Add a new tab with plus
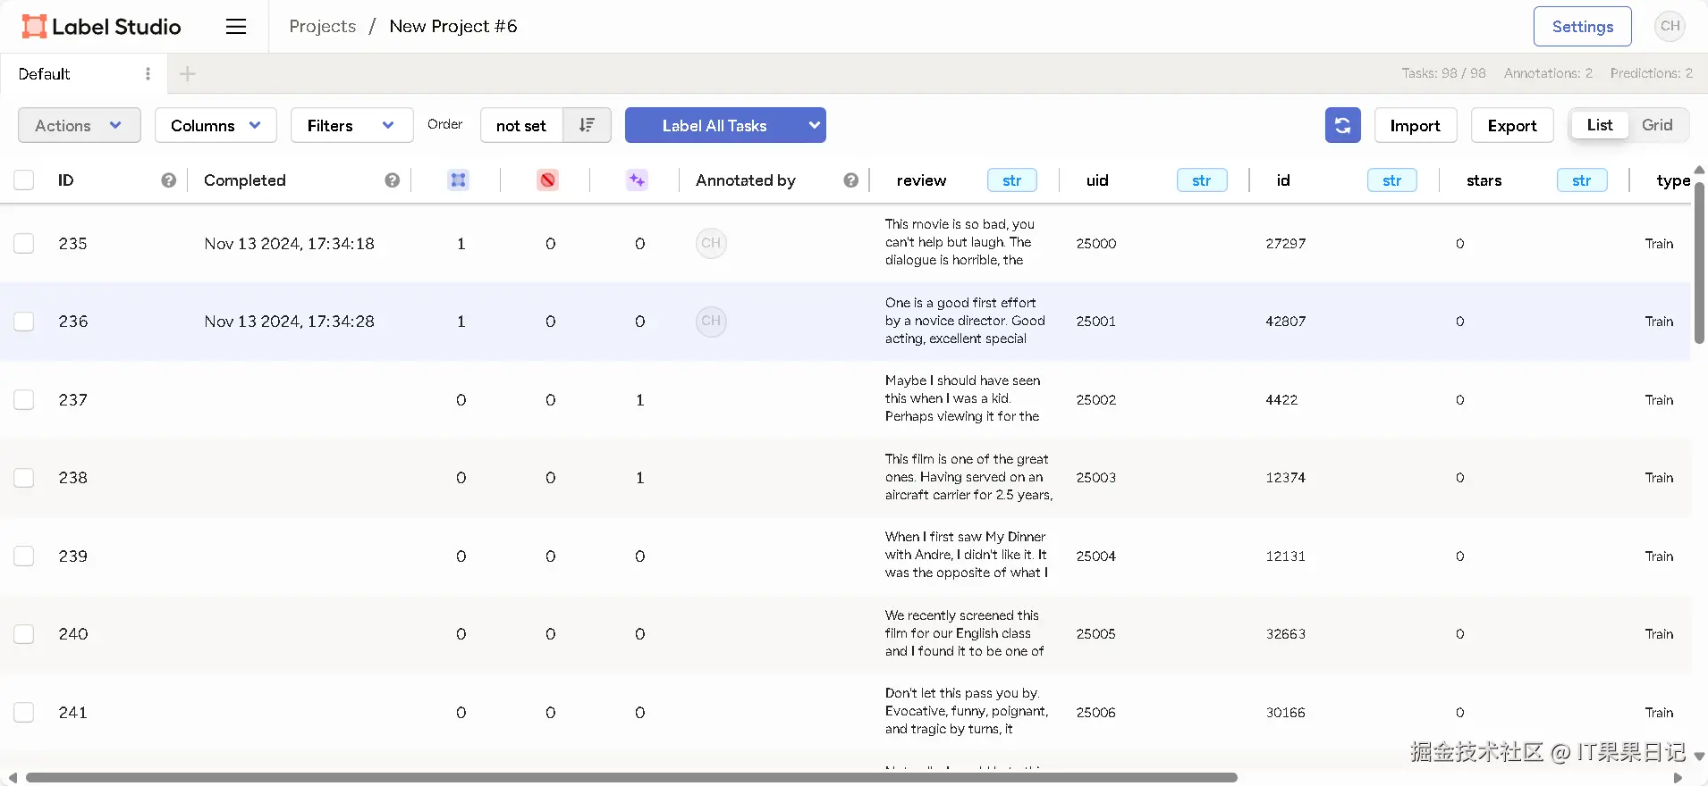The image size is (1708, 786). point(187,74)
